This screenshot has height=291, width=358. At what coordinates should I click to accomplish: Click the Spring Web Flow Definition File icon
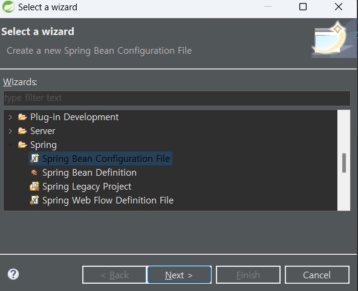[34, 200]
